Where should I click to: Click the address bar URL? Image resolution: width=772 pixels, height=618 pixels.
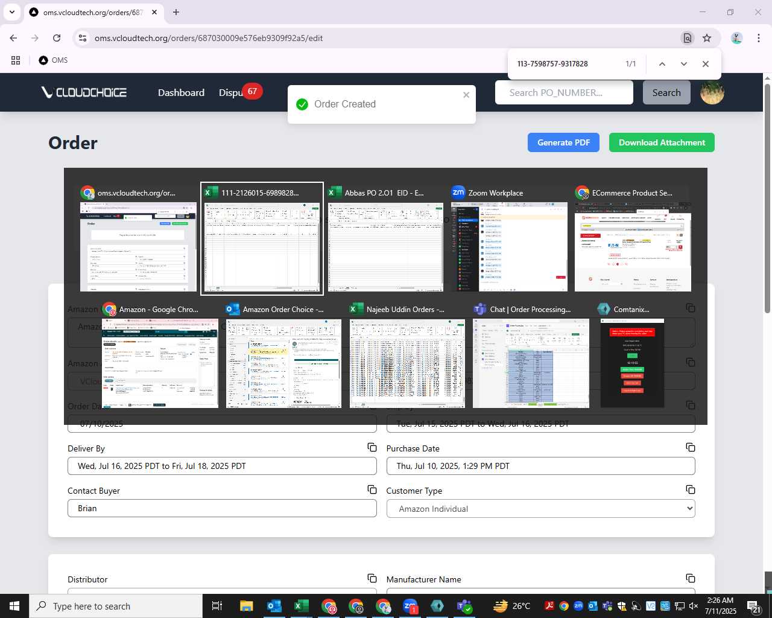click(209, 38)
